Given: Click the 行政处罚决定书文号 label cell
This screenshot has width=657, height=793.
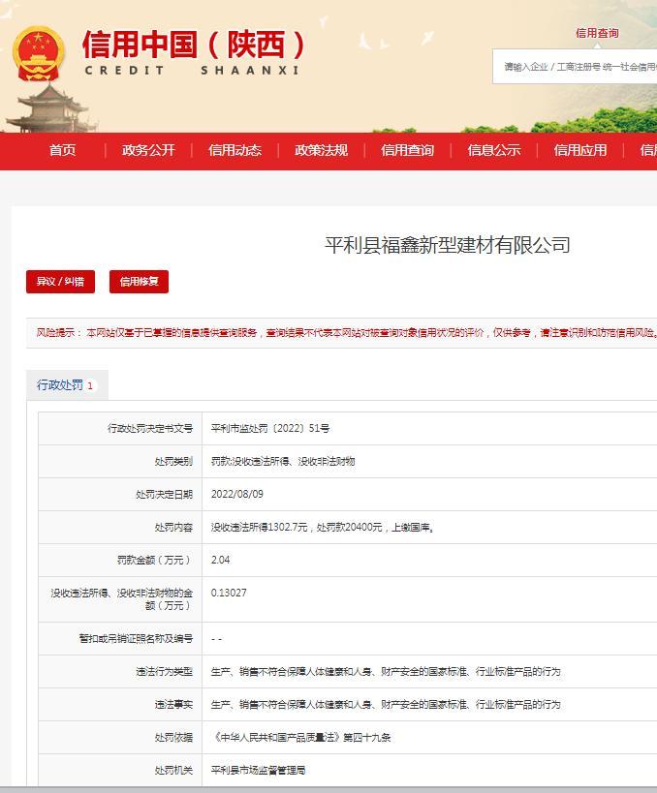Looking at the screenshot, I should point(120,428).
